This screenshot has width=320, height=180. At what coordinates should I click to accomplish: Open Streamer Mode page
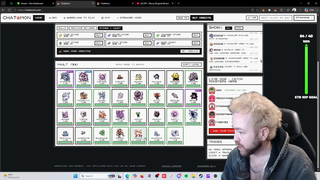pos(129,18)
